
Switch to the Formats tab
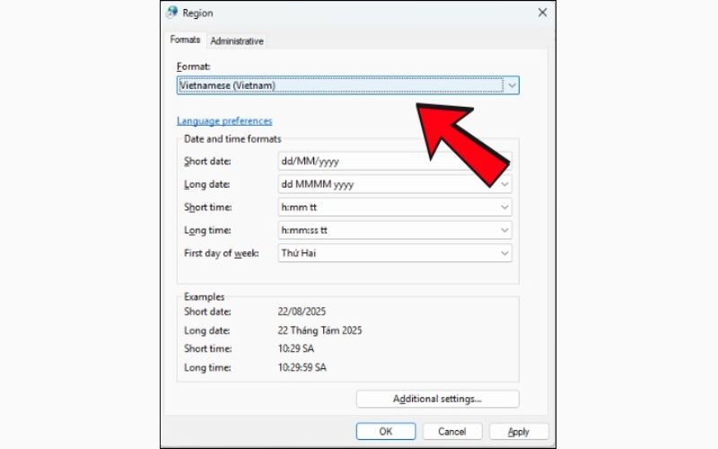pos(184,40)
